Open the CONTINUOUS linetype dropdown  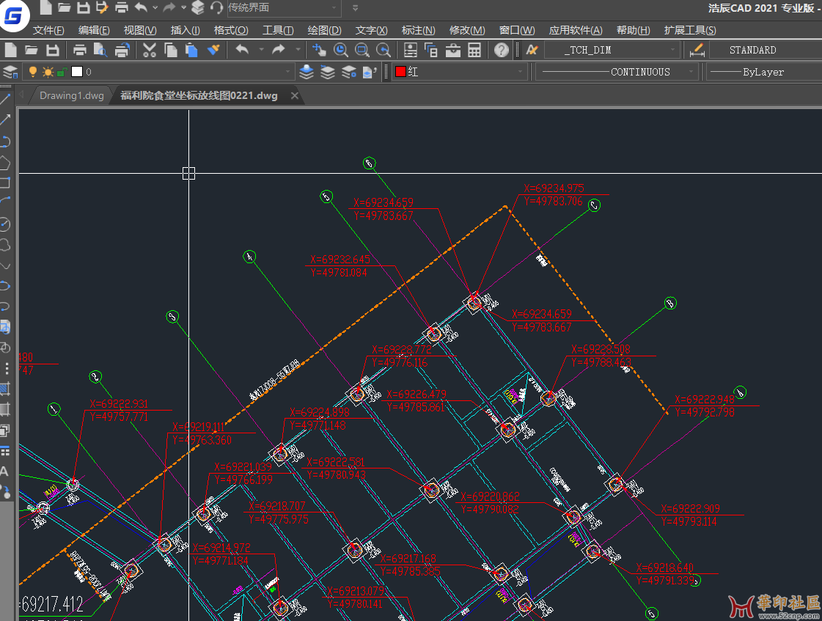tap(617, 72)
